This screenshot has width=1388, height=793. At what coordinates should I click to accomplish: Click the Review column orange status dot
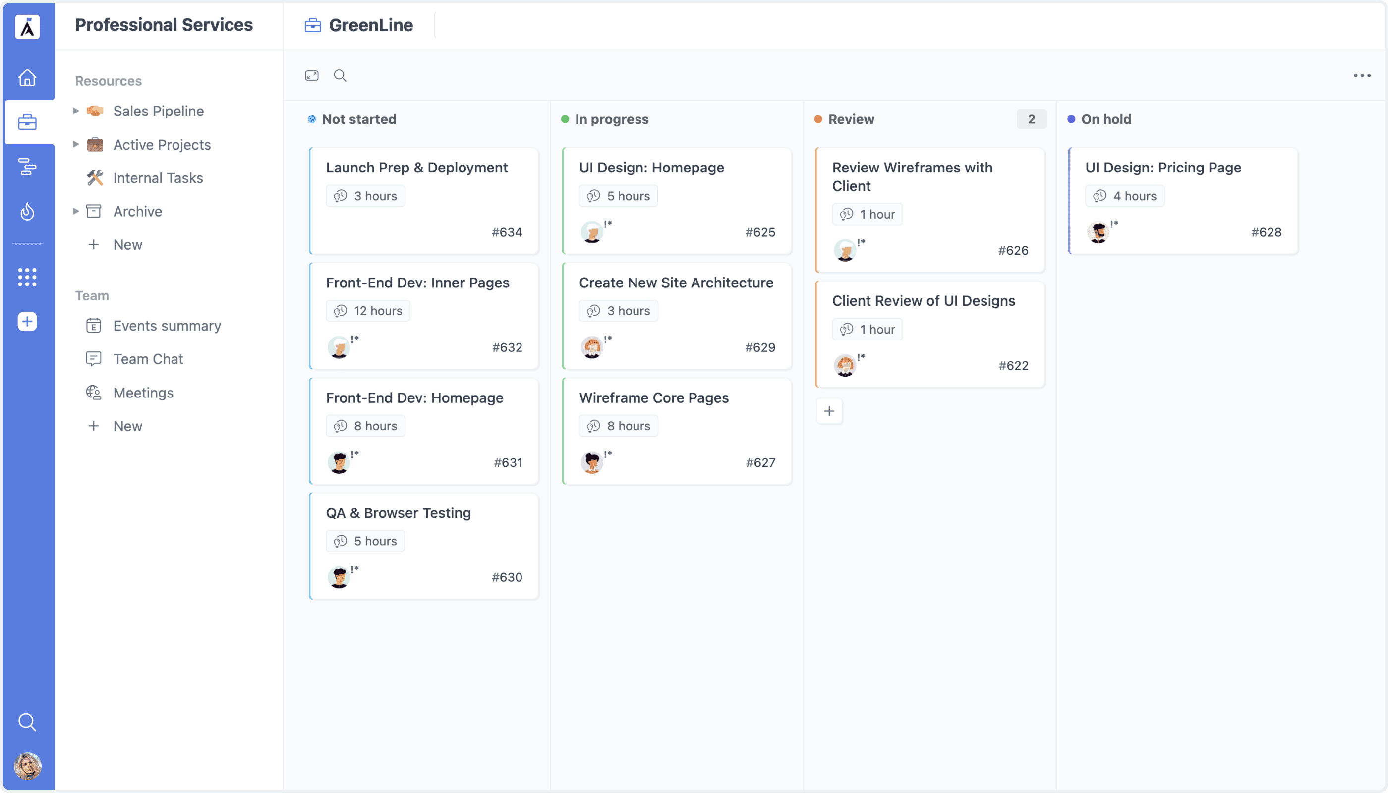(818, 119)
